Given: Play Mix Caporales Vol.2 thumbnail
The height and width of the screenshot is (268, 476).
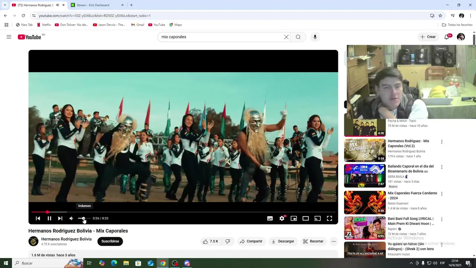Looking at the screenshot, I should click(365, 150).
